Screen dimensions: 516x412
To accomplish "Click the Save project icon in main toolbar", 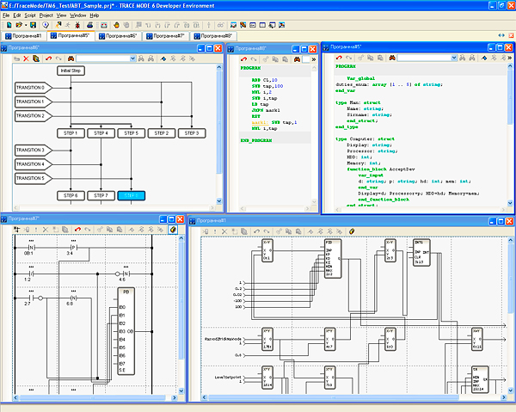I will (34, 25).
